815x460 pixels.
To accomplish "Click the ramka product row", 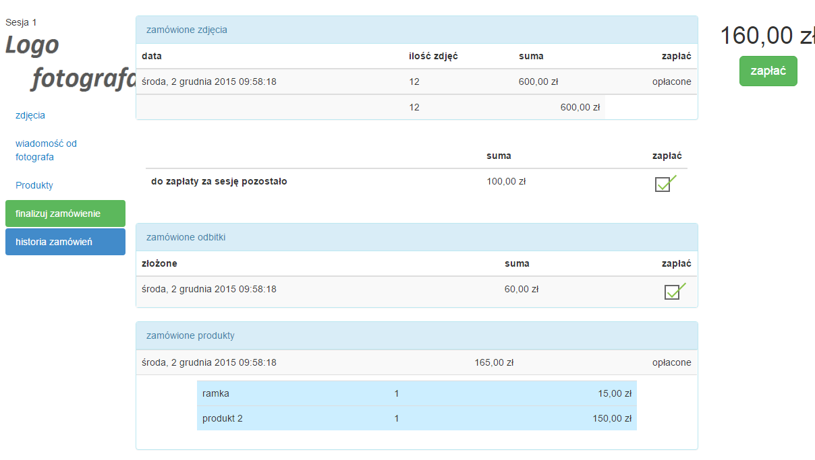I will [416, 393].
